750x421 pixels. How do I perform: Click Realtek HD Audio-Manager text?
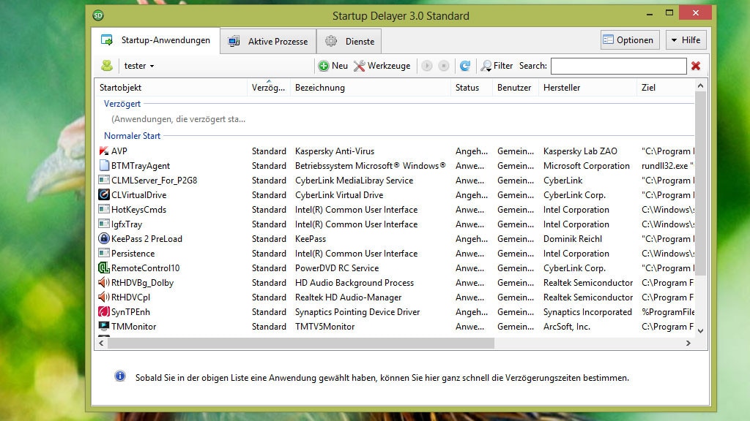348,297
